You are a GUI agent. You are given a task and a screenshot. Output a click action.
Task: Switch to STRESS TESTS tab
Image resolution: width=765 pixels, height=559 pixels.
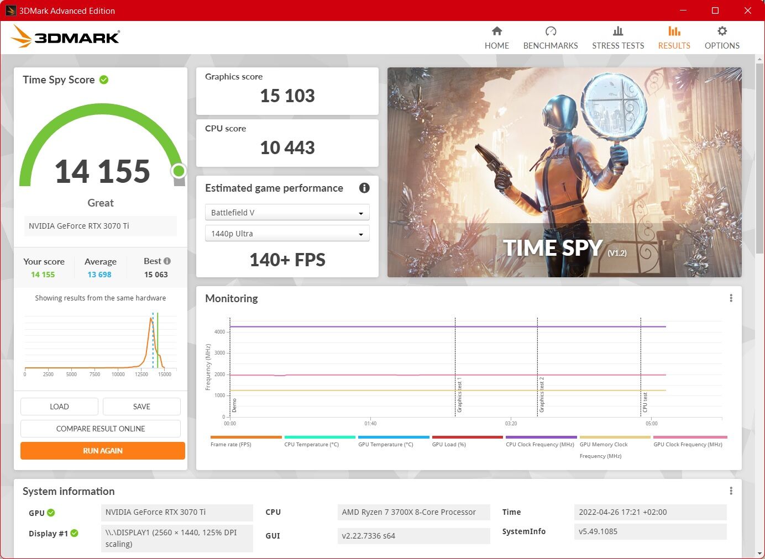click(618, 38)
